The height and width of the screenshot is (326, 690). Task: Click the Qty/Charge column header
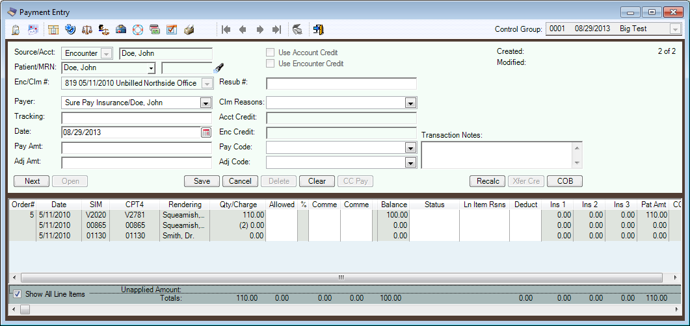pos(237,205)
